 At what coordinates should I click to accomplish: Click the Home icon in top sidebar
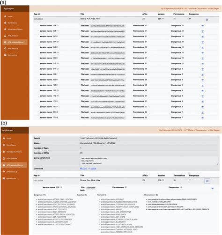5,16
